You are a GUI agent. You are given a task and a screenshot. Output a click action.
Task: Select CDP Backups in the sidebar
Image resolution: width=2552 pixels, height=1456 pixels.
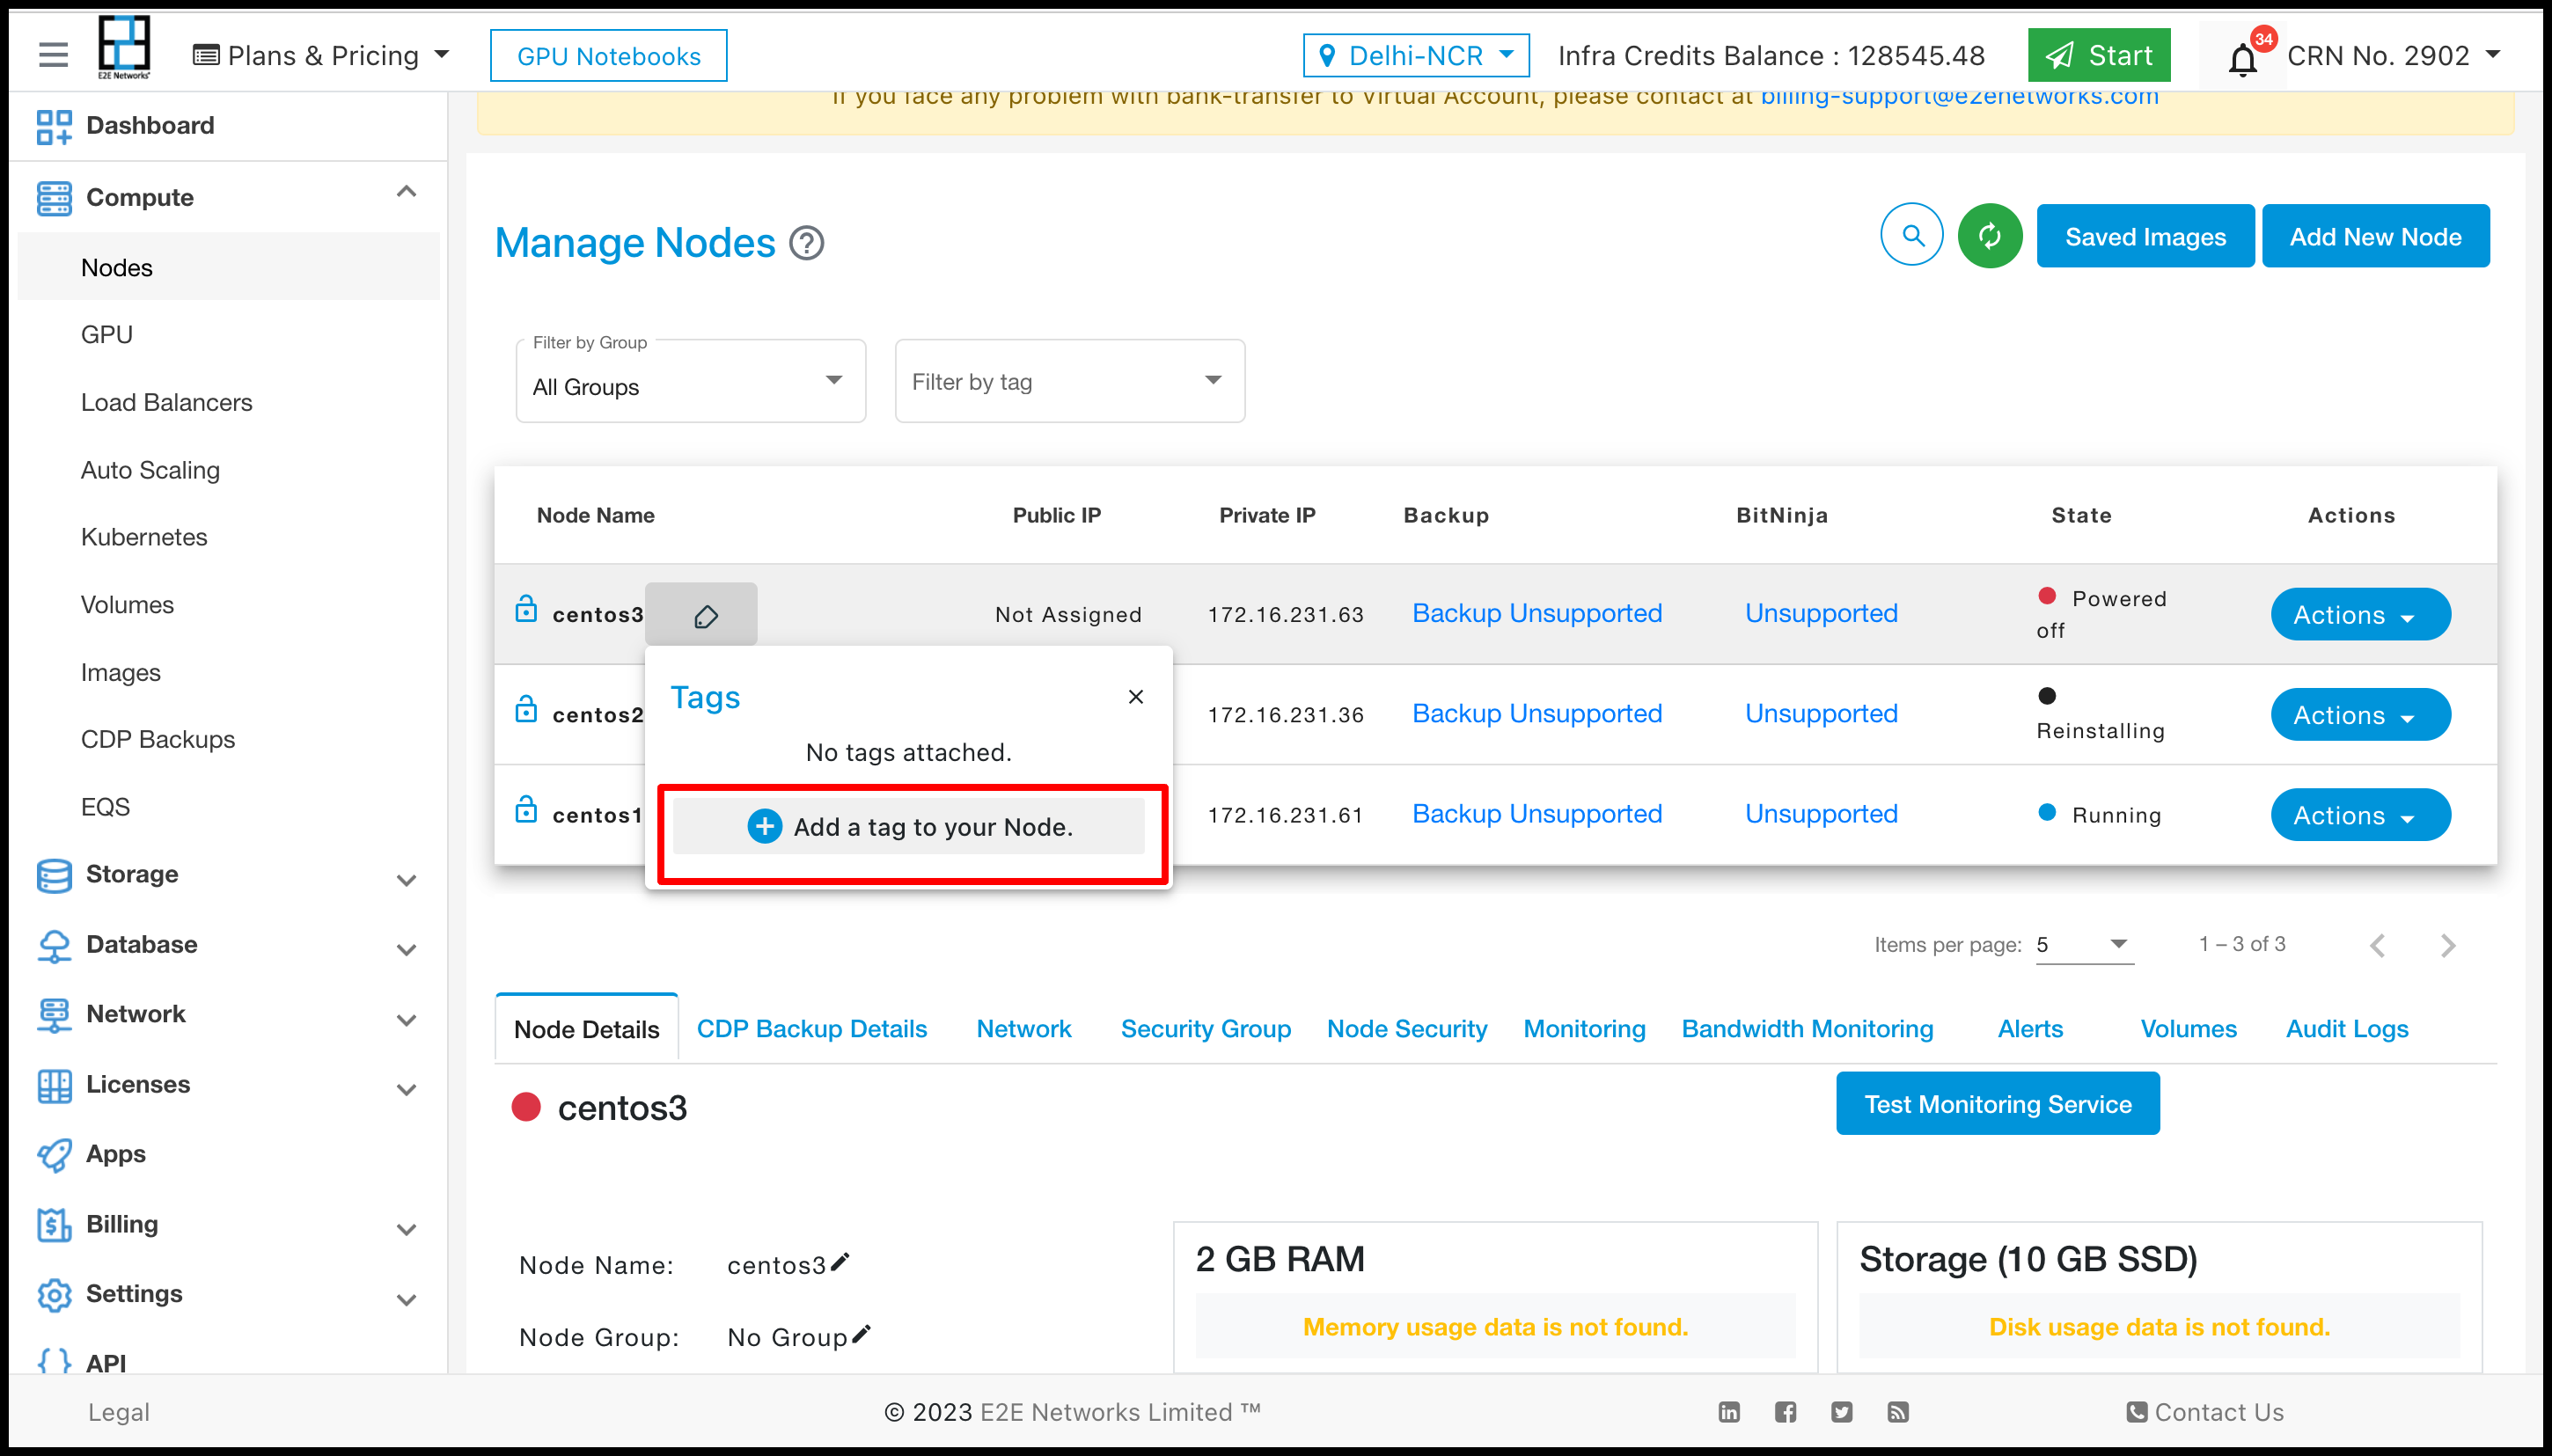[x=158, y=739]
